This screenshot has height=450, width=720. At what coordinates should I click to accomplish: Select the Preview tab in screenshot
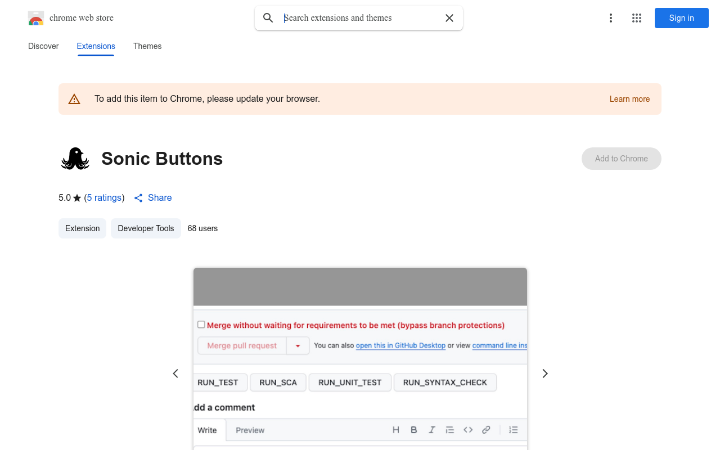[250, 430]
